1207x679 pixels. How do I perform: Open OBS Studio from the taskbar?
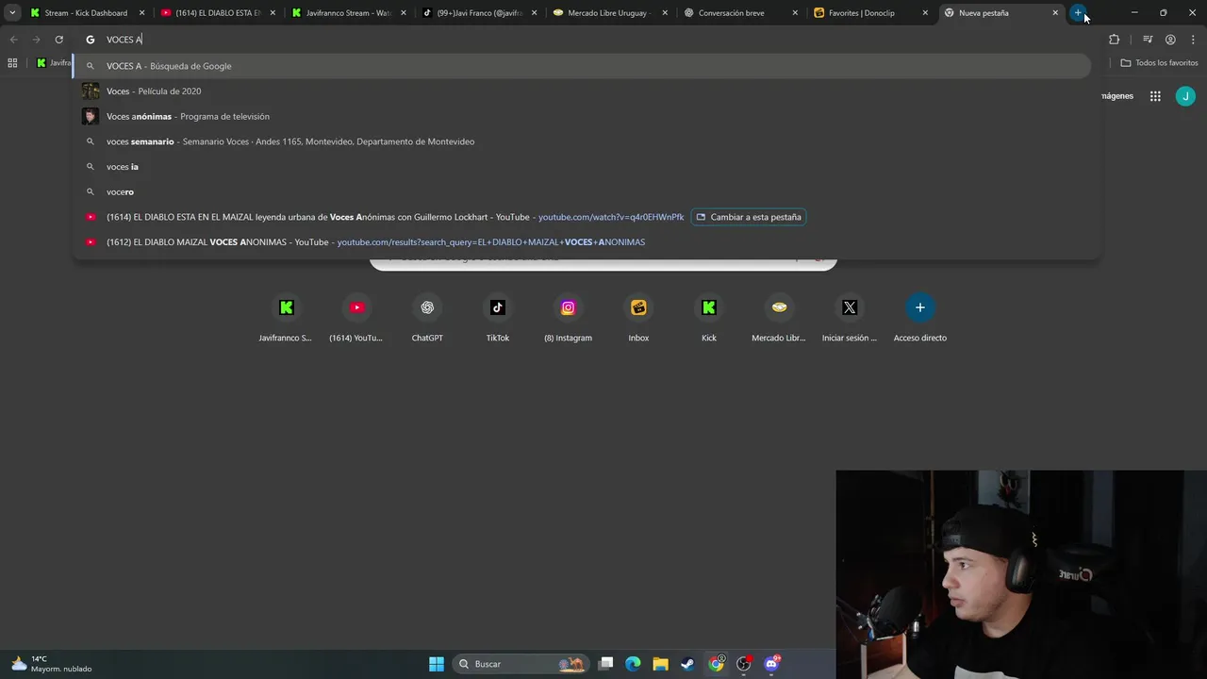[744, 664]
